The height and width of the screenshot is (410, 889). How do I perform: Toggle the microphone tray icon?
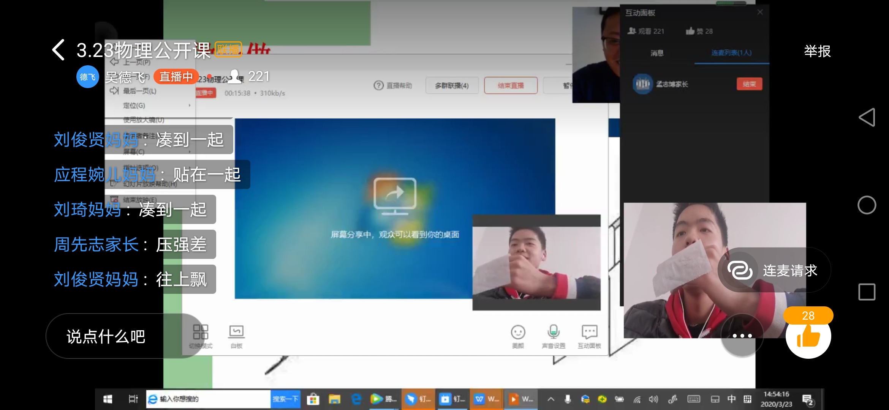point(568,399)
